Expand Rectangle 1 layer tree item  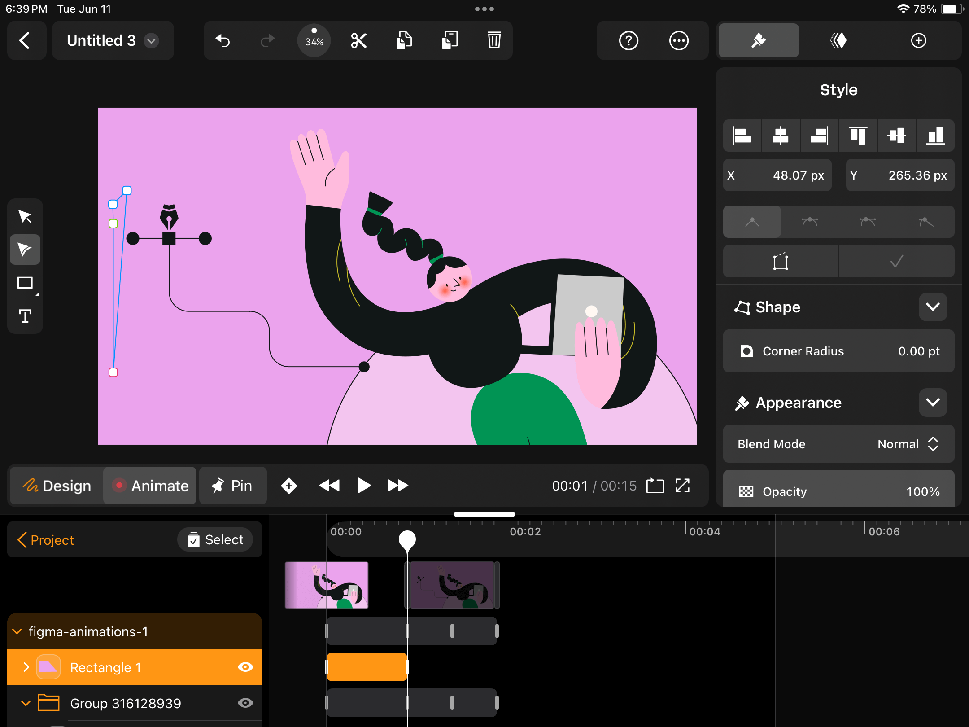click(26, 667)
